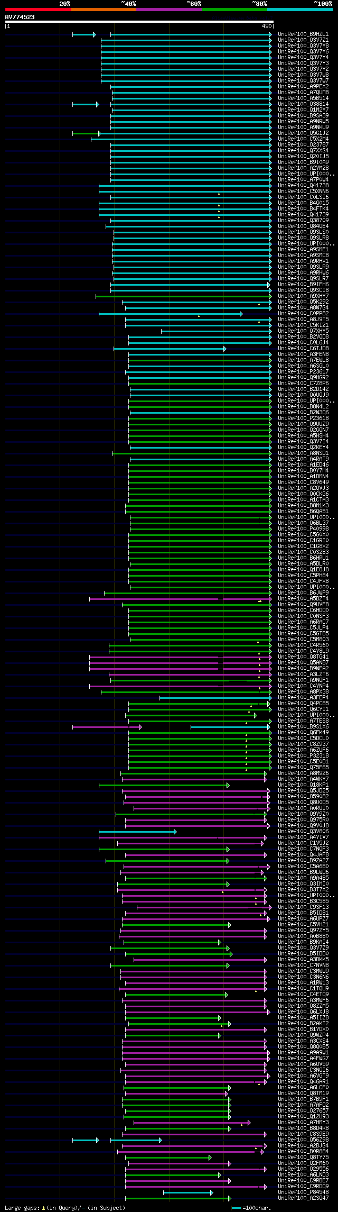Image resolution: width=338 pixels, height=1212 pixels.
Task: Open the UniRef100_A3FEP4 hit link
Action: pyautogui.click(x=303, y=698)
